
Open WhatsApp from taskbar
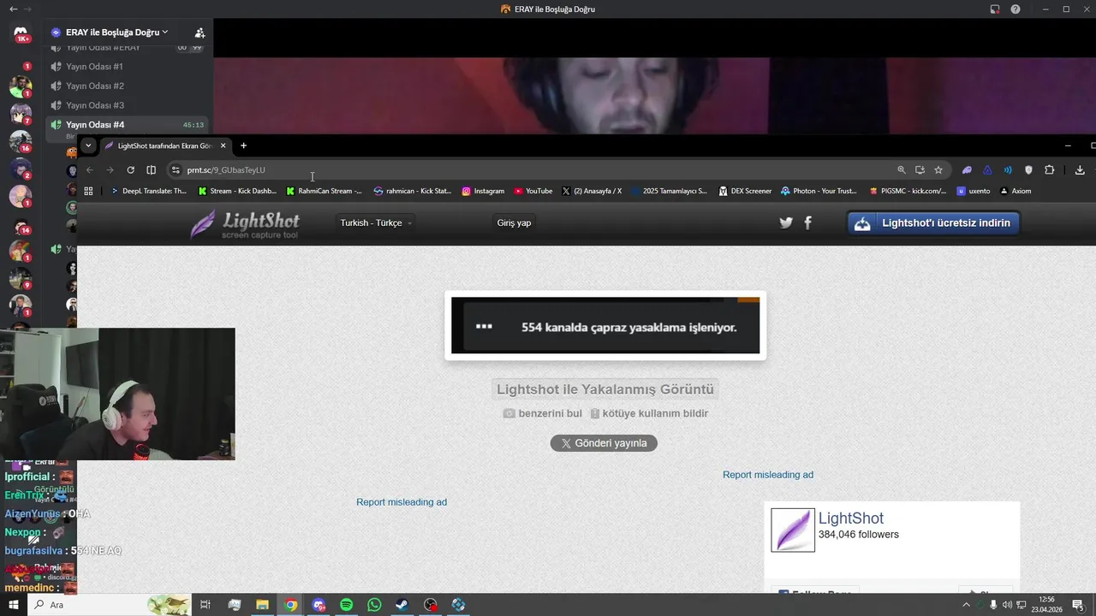coord(374,605)
